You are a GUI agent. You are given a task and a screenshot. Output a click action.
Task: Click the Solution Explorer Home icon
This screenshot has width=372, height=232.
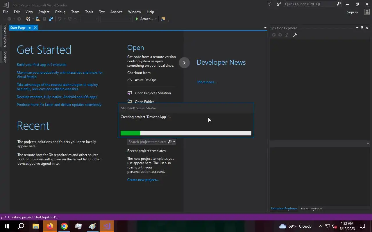pos(287,35)
